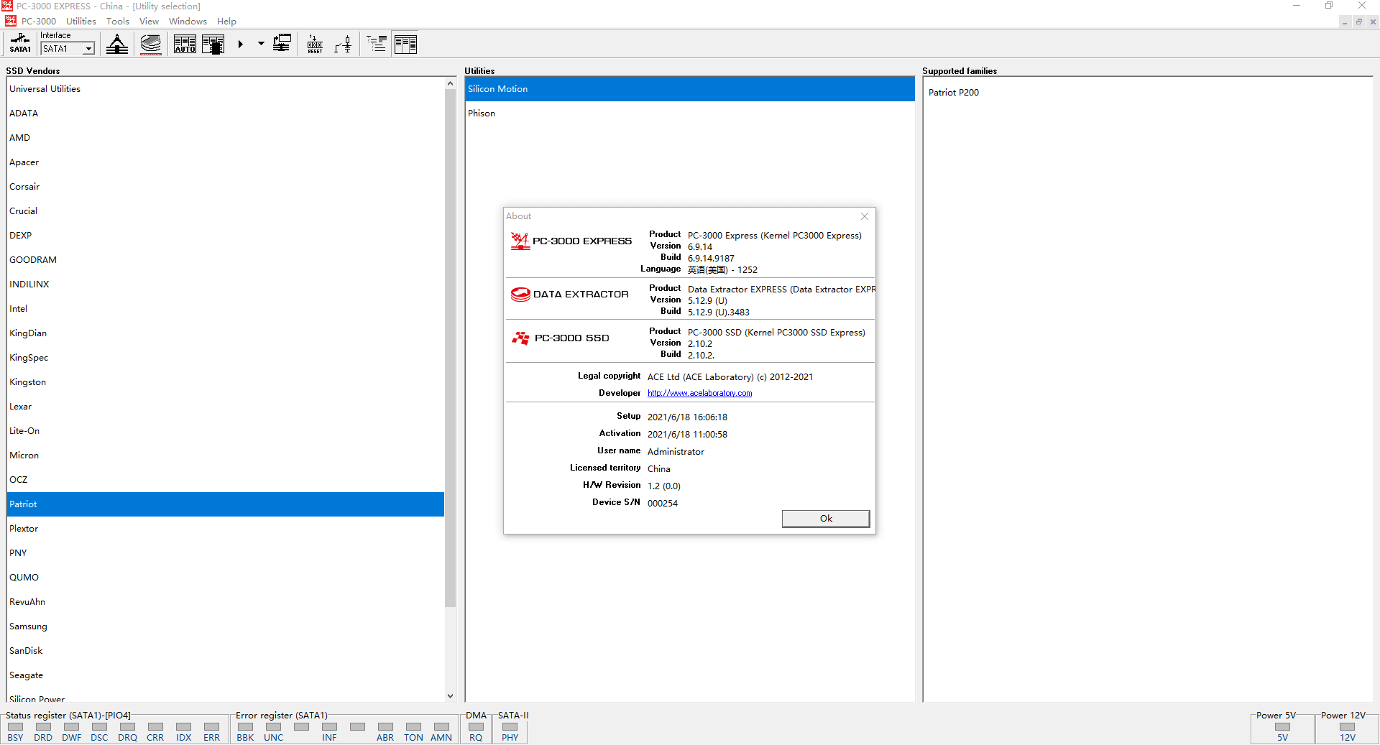This screenshot has height=745, width=1380.
Task: Open the Tools menu
Action: tap(118, 22)
